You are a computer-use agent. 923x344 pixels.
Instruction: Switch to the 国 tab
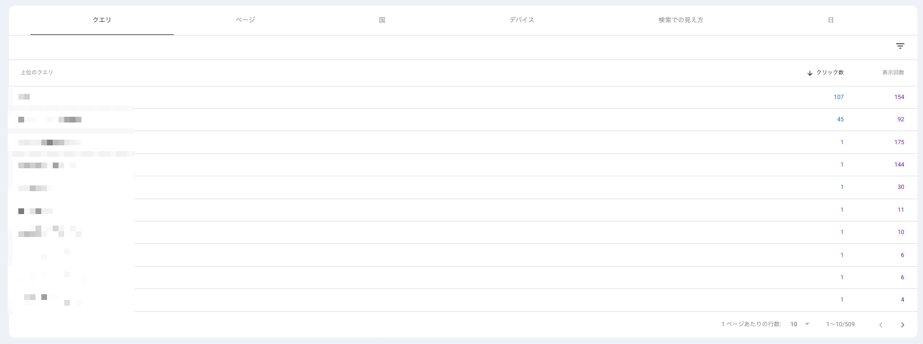(382, 20)
